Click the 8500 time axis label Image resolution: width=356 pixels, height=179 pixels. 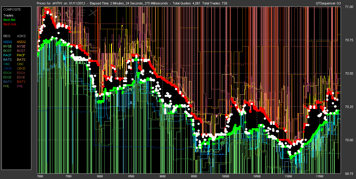(x=131, y=176)
